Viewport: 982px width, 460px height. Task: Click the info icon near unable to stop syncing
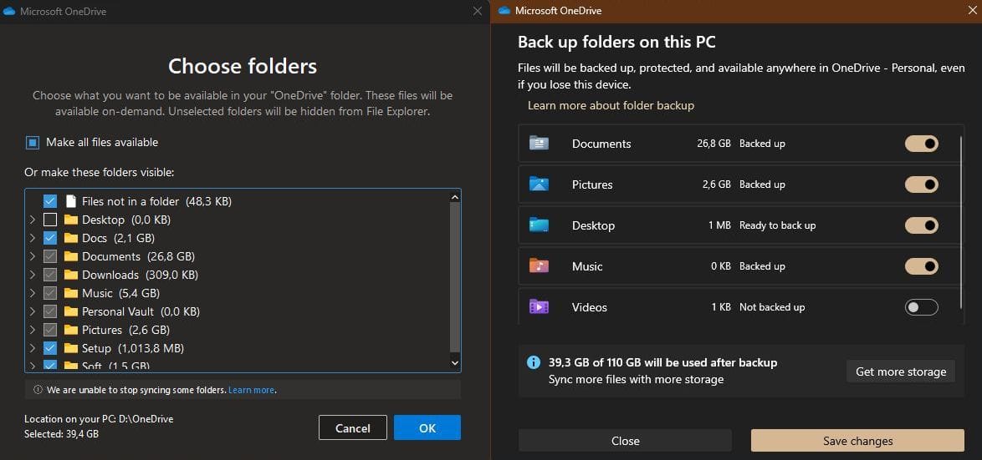coord(38,390)
